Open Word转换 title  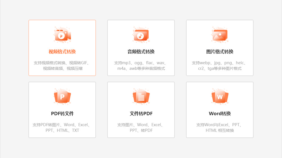tap(220, 114)
